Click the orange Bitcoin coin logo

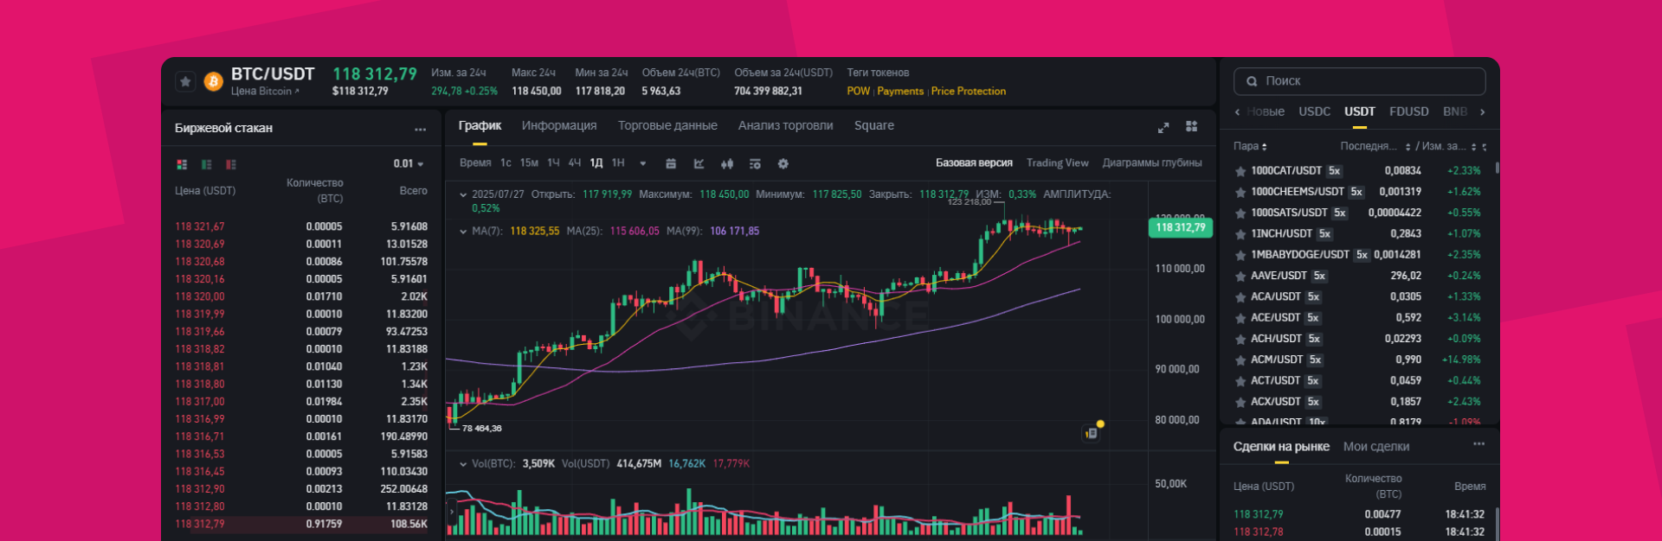[x=213, y=81]
